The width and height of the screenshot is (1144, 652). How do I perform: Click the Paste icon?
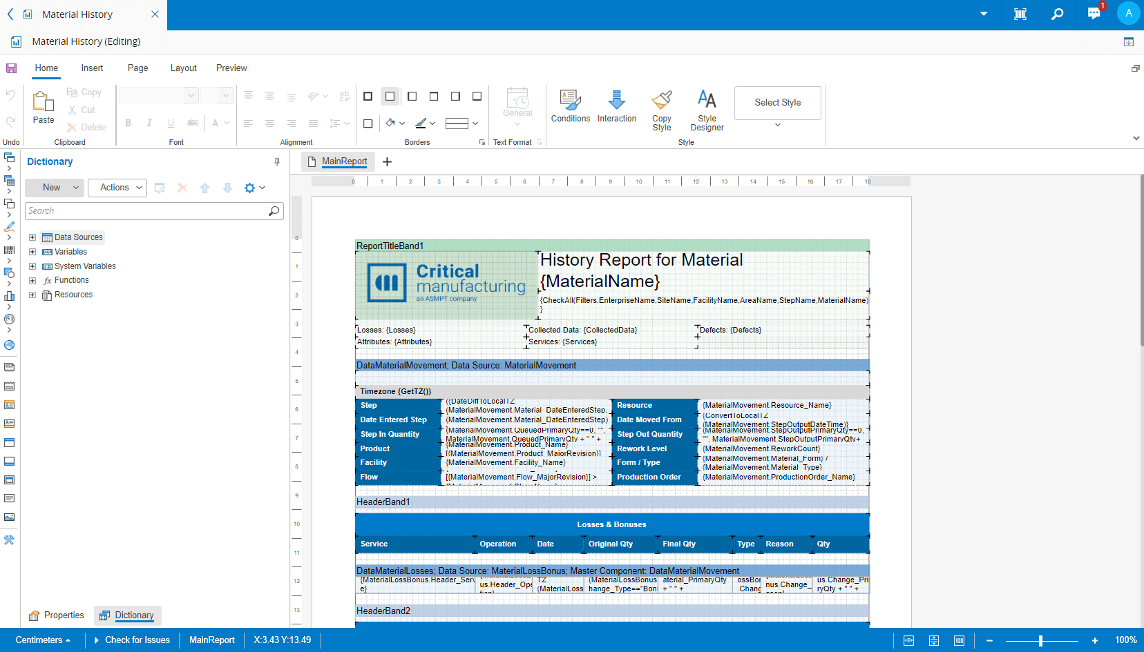coord(44,107)
